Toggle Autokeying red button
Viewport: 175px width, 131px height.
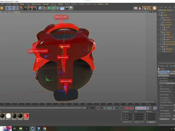tap(129, 108)
